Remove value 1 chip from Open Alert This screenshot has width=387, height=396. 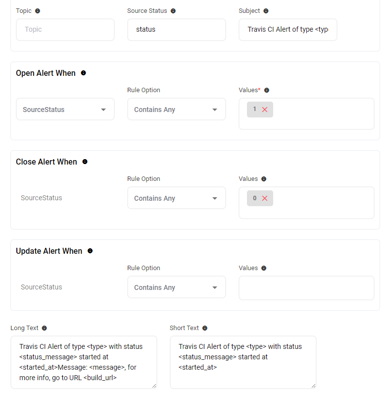[265, 110]
